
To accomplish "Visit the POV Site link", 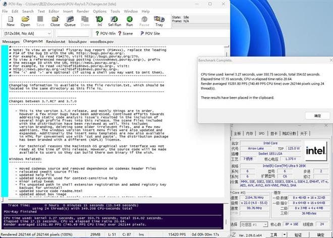I will pos(149,33).
